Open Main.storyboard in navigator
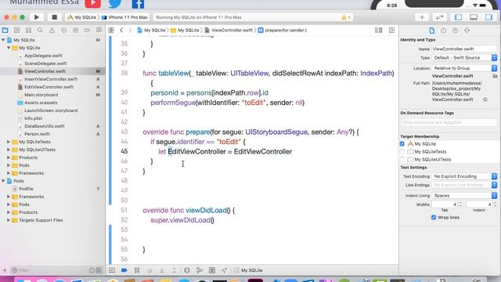 [41, 95]
